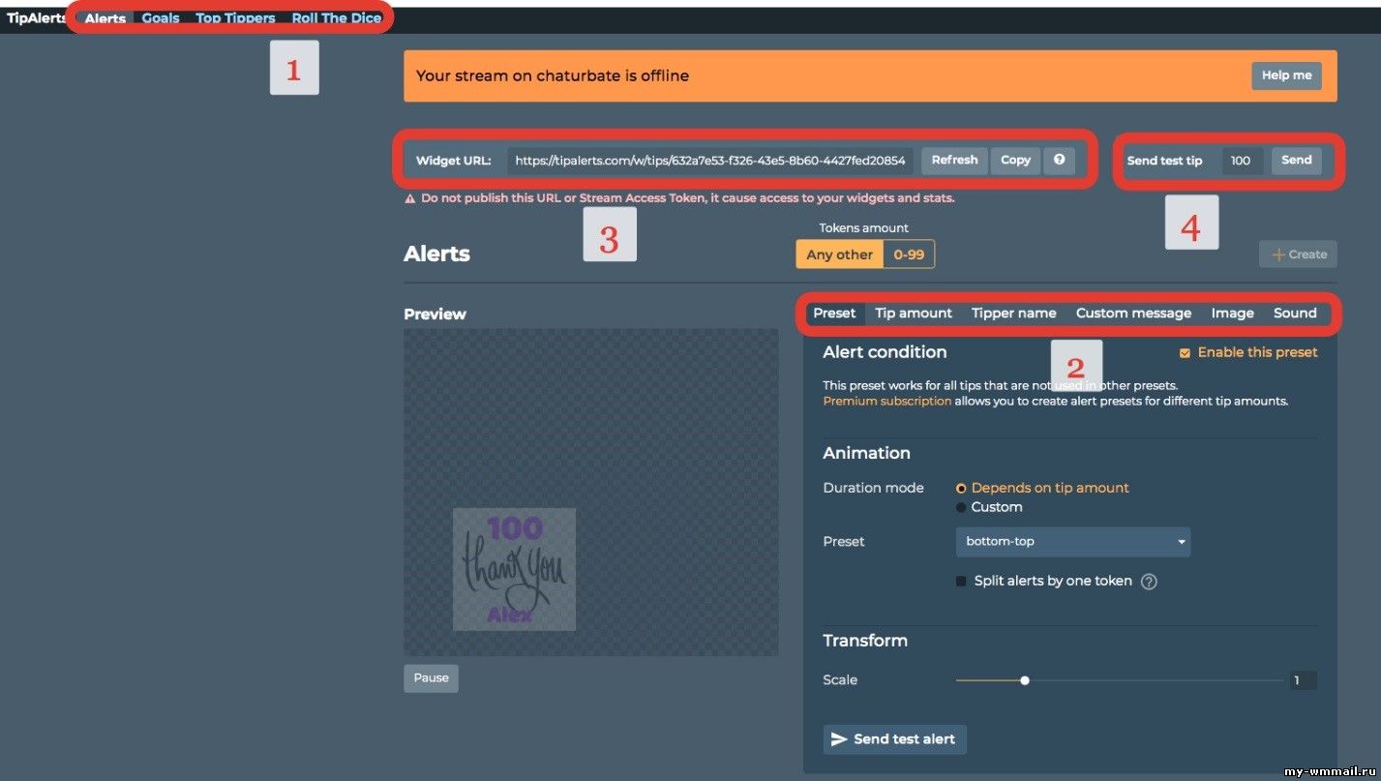Enable Split alerts by one token
1381x781 pixels.
coord(961,582)
